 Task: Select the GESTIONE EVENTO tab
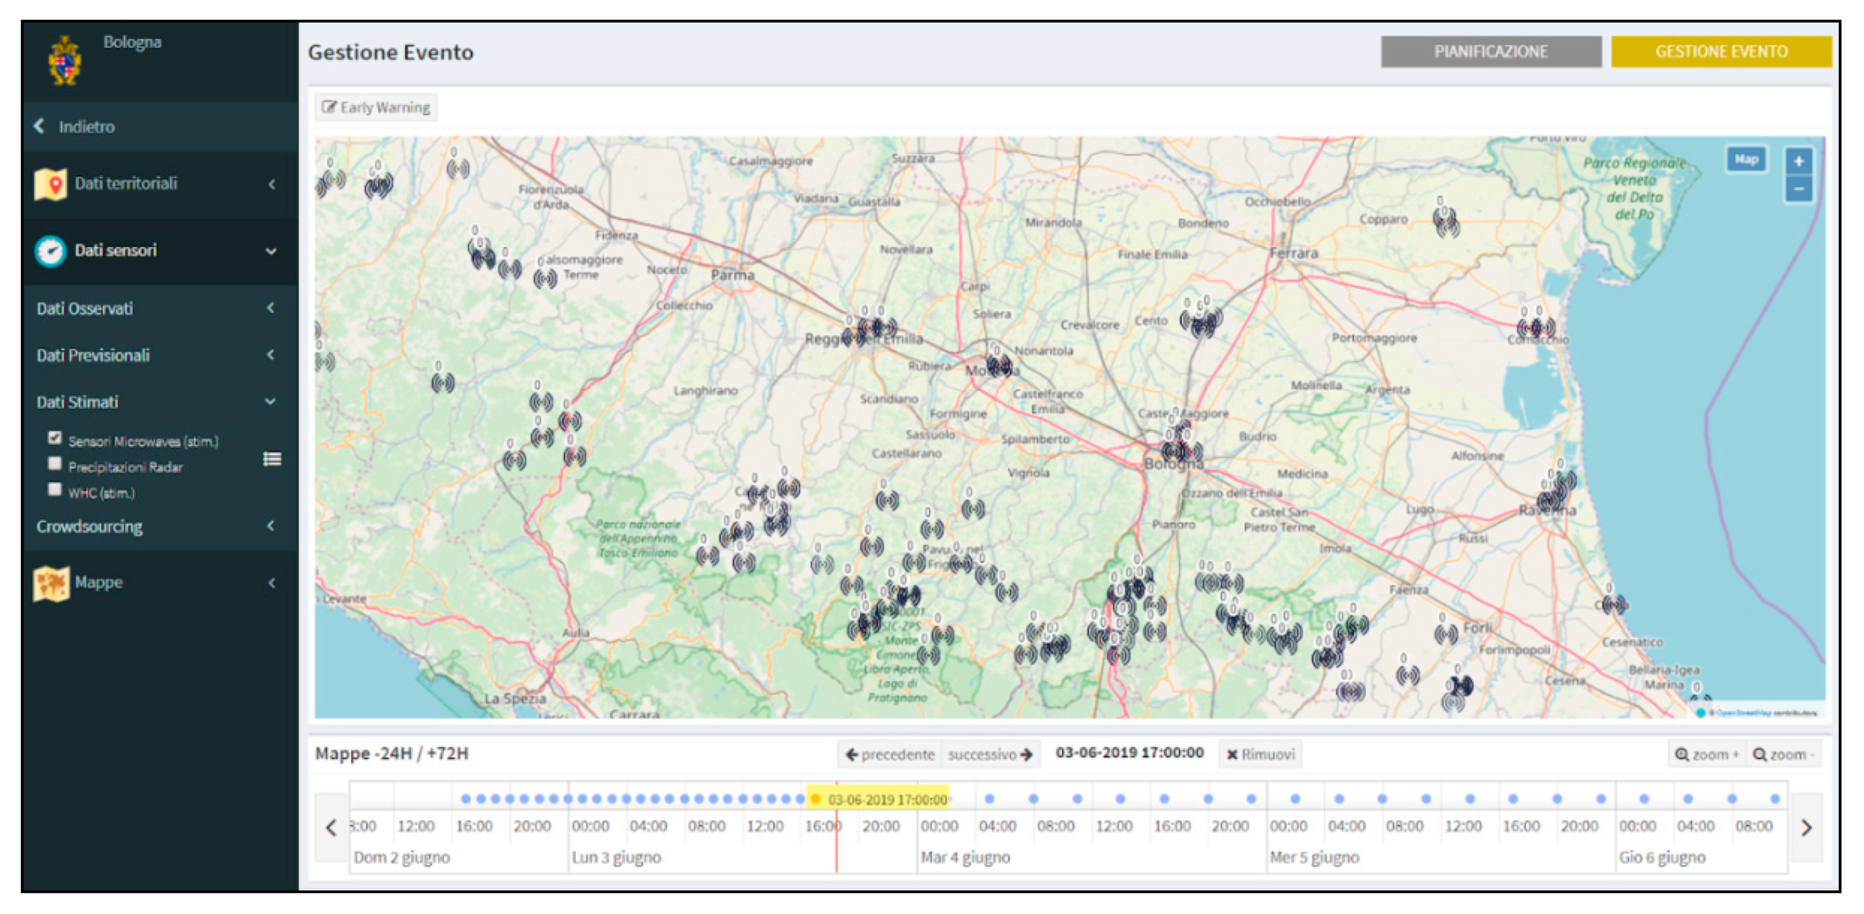[1720, 51]
